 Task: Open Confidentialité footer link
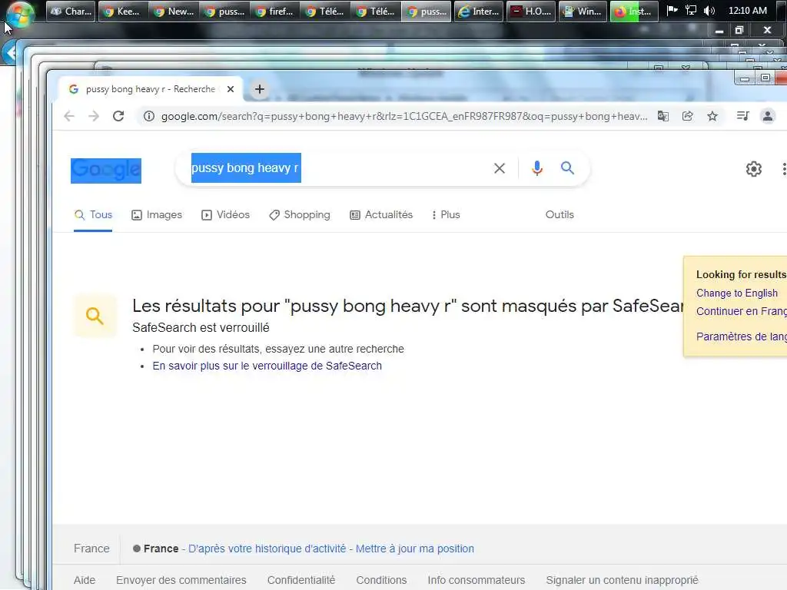coord(301,580)
